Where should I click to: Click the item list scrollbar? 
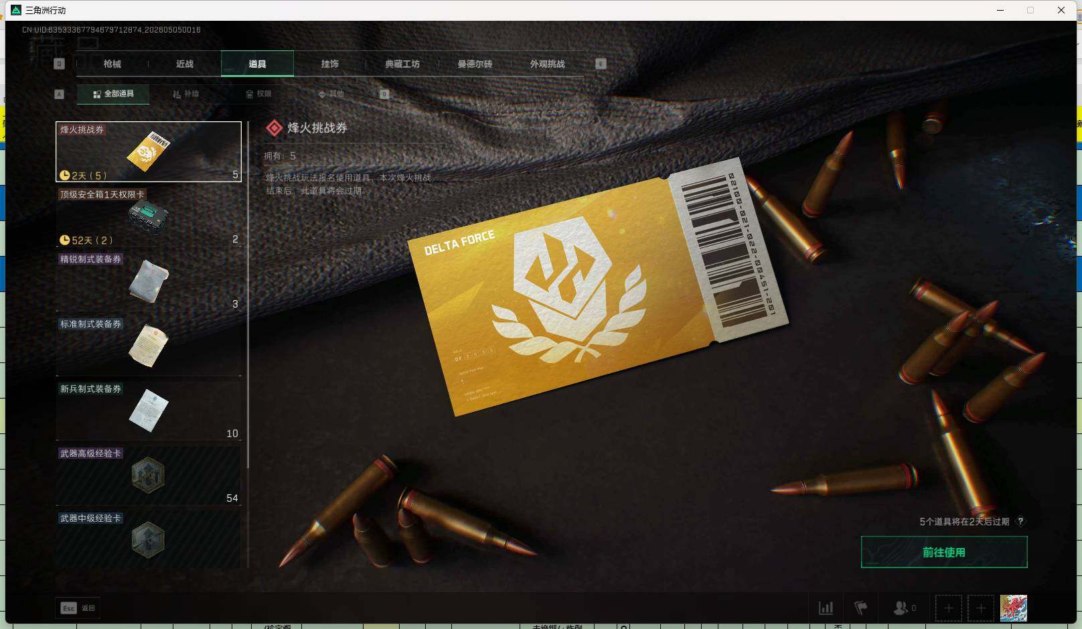pyautogui.click(x=248, y=295)
